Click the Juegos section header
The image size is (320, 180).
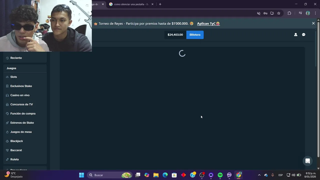coord(25,68)
